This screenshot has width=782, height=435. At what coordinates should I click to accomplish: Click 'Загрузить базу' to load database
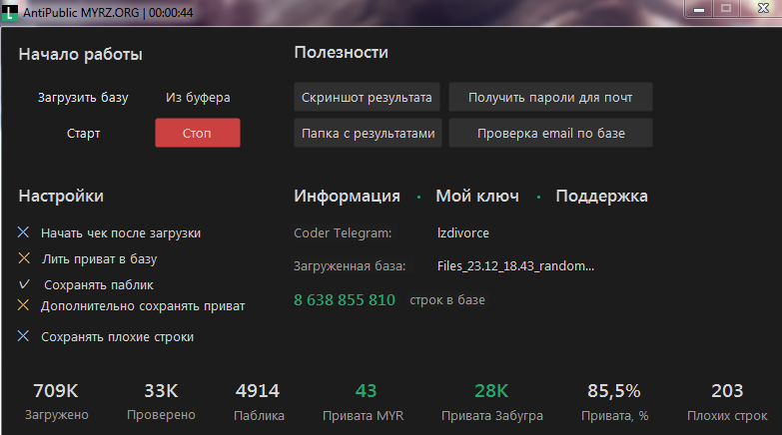pyautogui.click(x=83, y=98)
